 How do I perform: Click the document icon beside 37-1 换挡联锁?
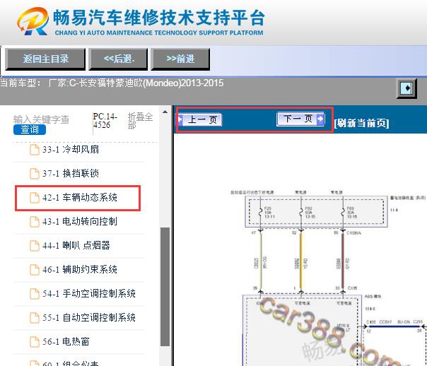coord(35,174)
